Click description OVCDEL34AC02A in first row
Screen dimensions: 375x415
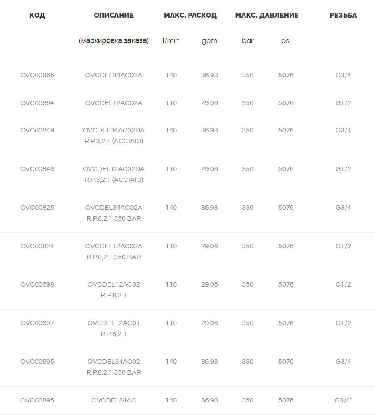click(114, 75)
